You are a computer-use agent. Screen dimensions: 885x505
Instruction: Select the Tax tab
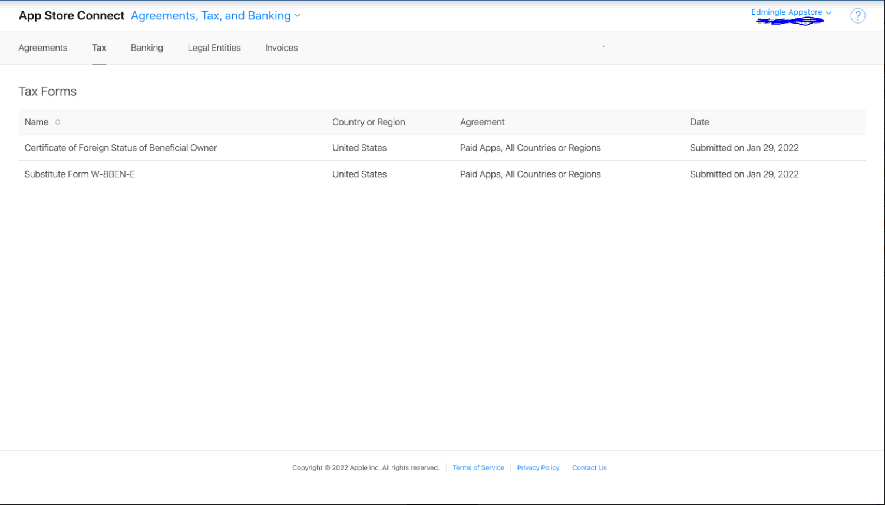click(99, 48)
